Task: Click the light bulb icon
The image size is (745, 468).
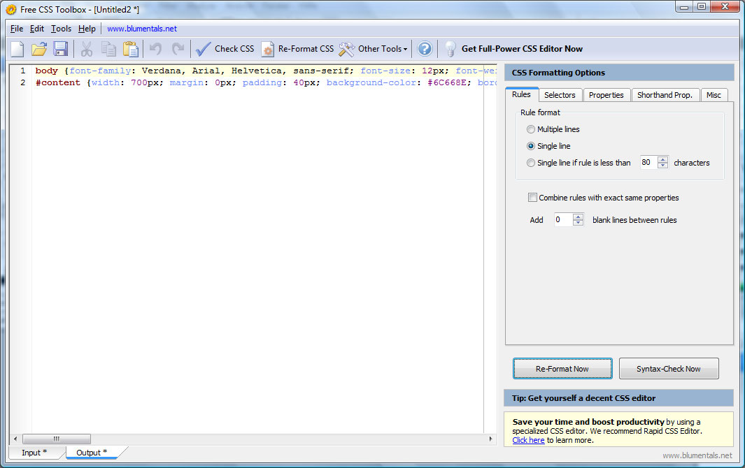Action: [x=450, y=49]
